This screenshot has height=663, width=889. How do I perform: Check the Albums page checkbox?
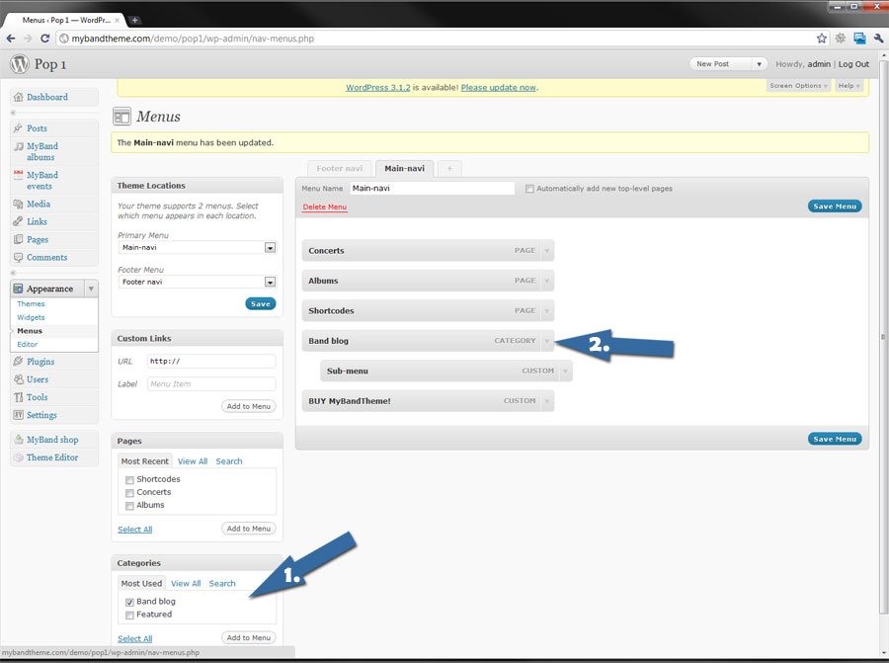tap(129, 506)
